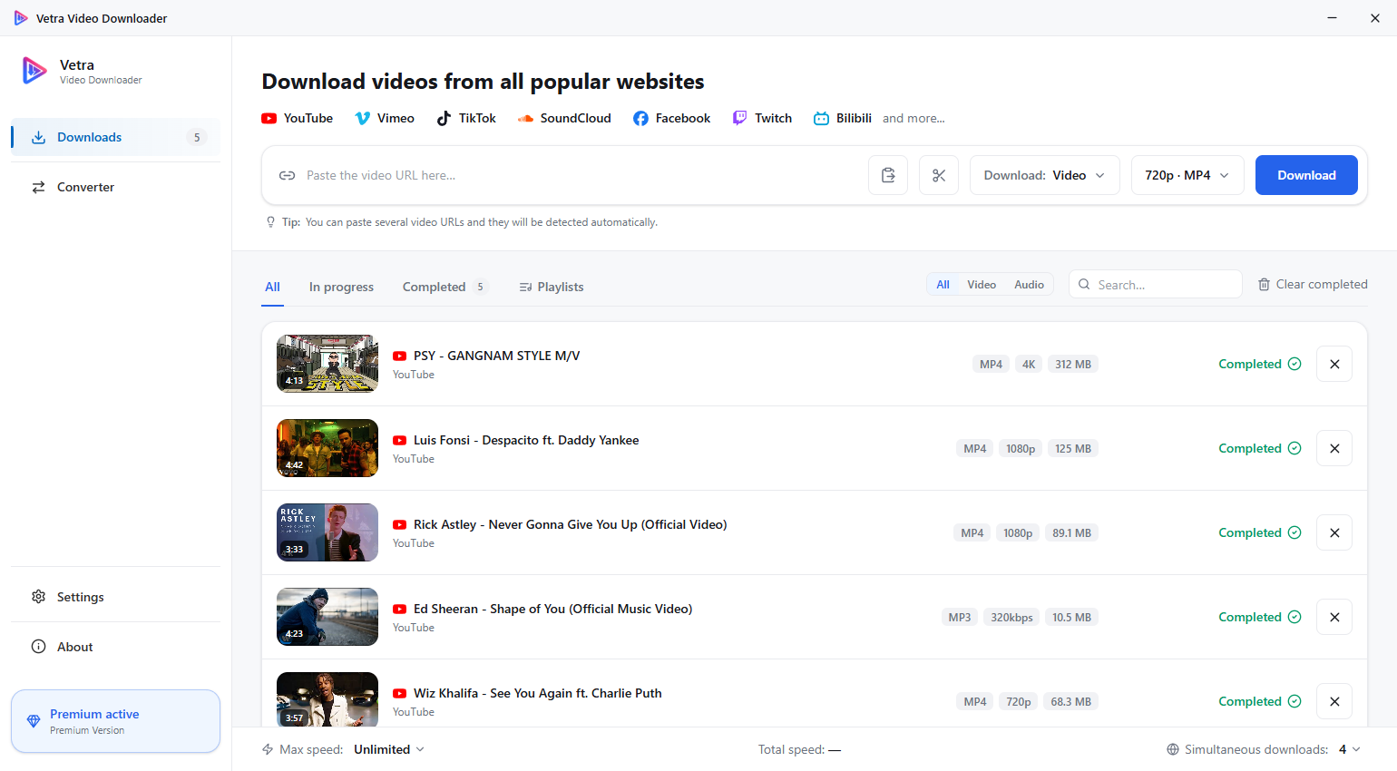The width and height of the screenshot is (1397, 771).
Task: Click the Vimeo site icon
Action: (x=363, y=118)
